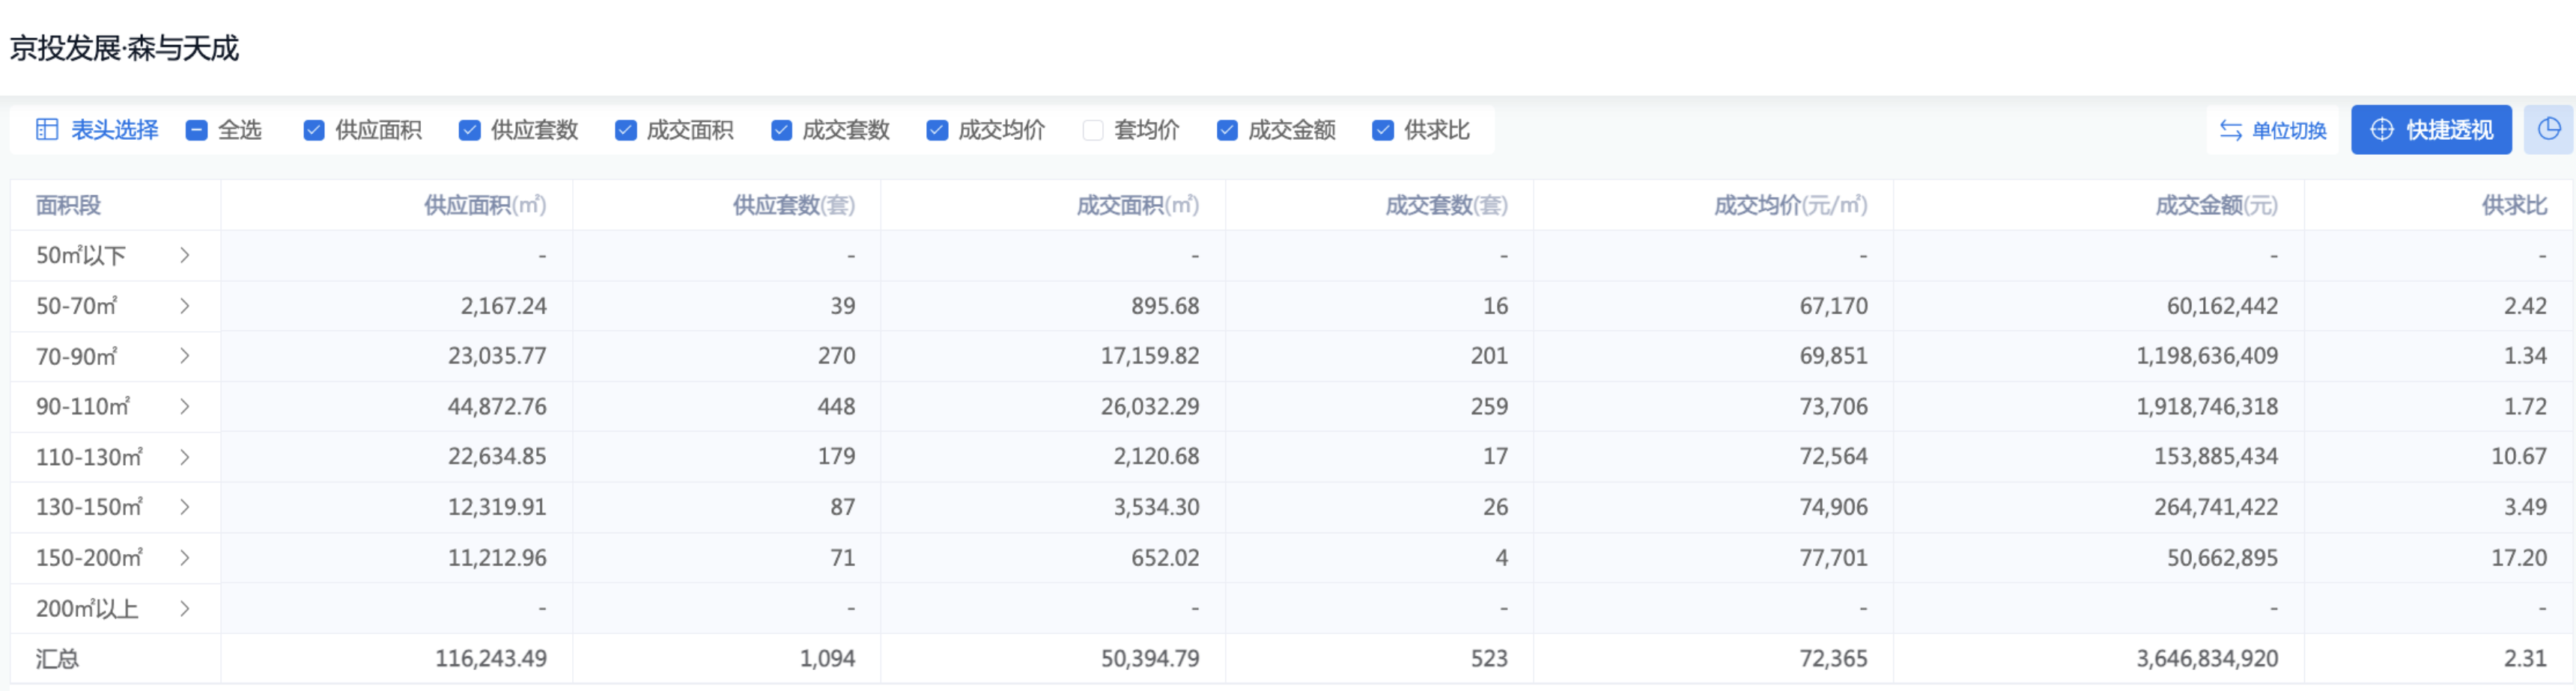Expand the 50㎡以下 row chevron
The width and height of the screenshot is (2576, 691).
coord(185,256)
